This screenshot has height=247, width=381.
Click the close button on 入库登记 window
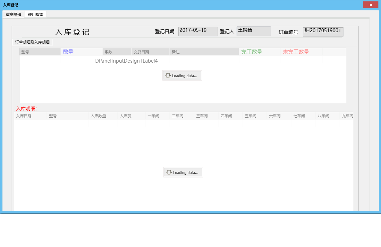[371, 4]
